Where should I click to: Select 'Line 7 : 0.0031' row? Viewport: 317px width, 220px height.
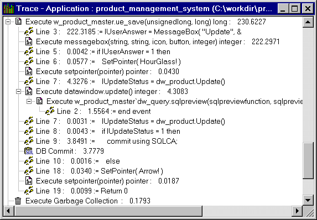[x=131, y=121]
